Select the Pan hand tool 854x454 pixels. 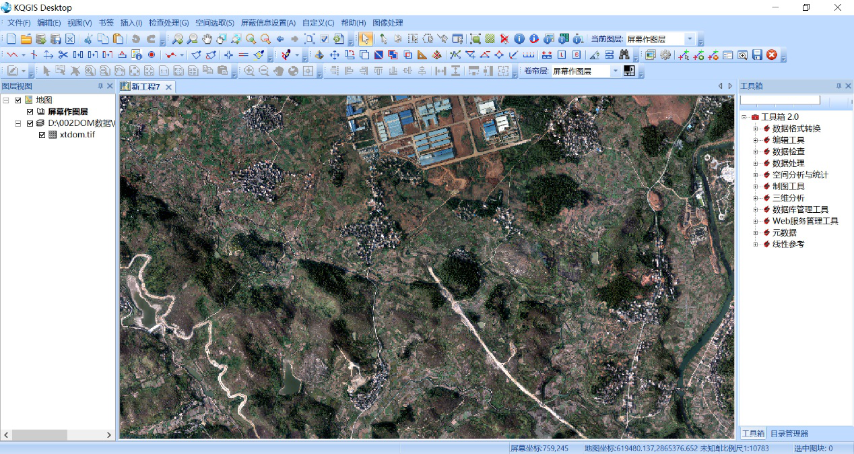tap(207, 39)
